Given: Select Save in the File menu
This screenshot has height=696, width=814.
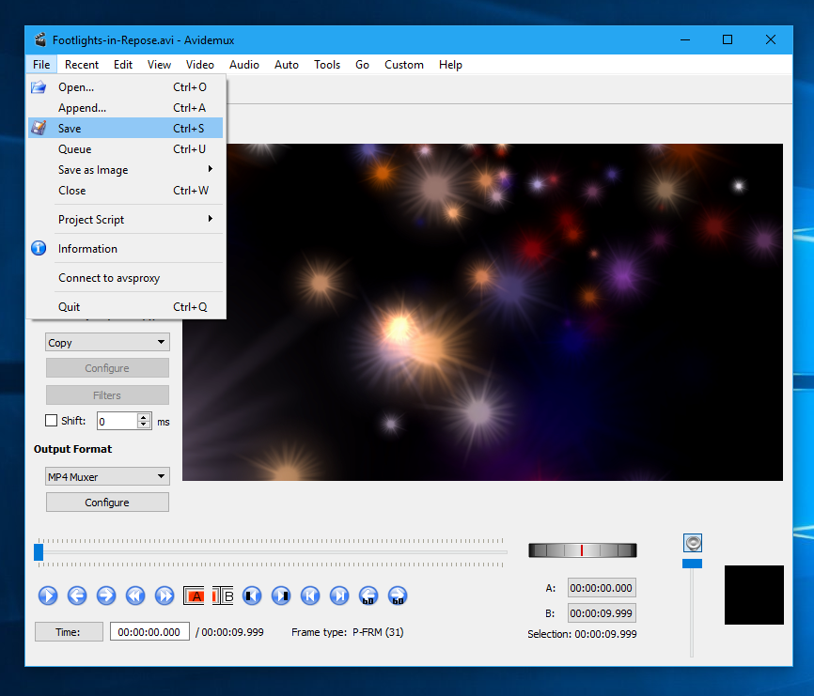Looking at the screenshot, I should [x=126, y=128].
